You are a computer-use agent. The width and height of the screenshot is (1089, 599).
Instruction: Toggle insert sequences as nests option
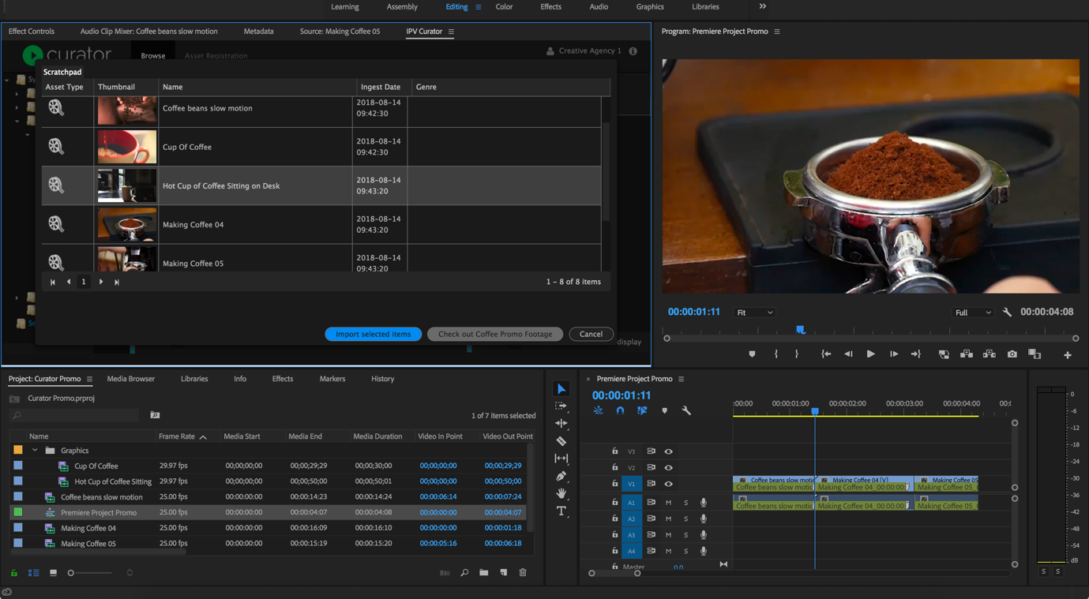[598, 410]
